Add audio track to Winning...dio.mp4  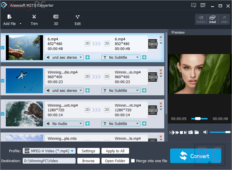88,91
